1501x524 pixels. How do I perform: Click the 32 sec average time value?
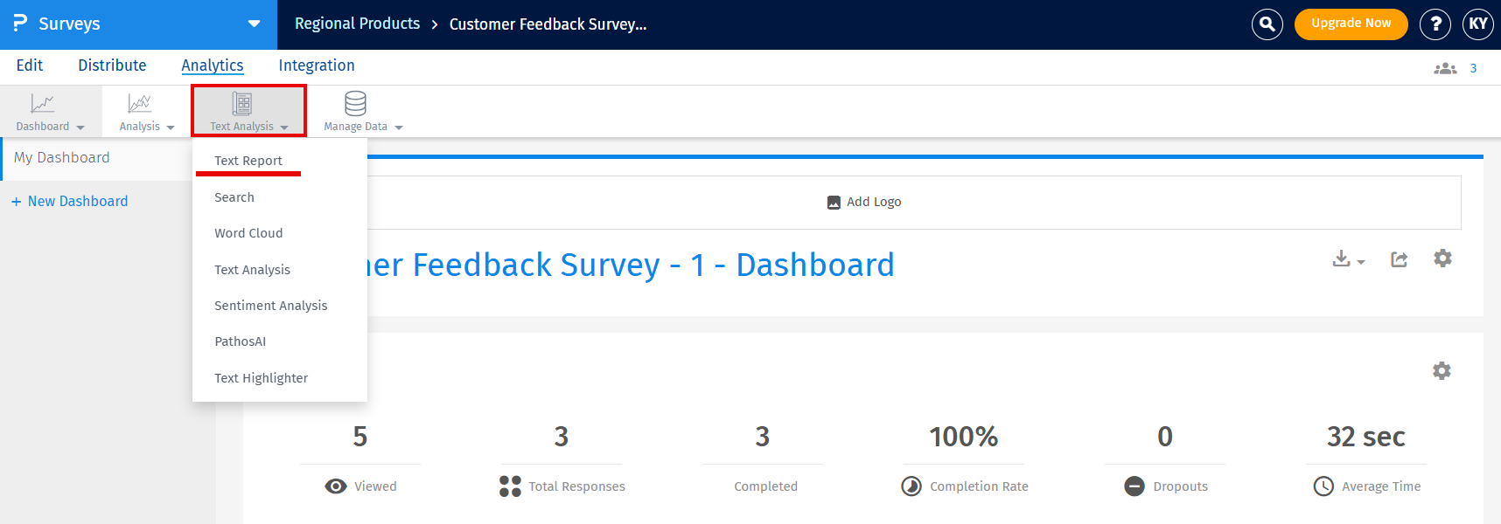[1365, 437]
